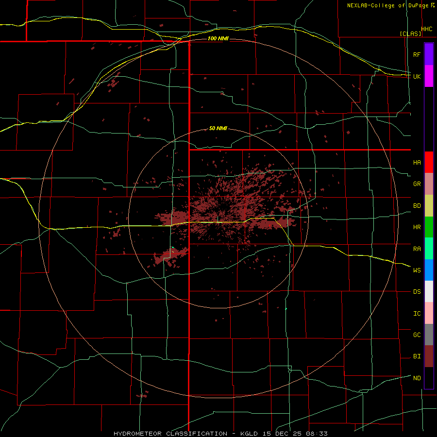437x437 pixels.
Task: Click the 100 NMI range ring label
Action: [218, 38]
